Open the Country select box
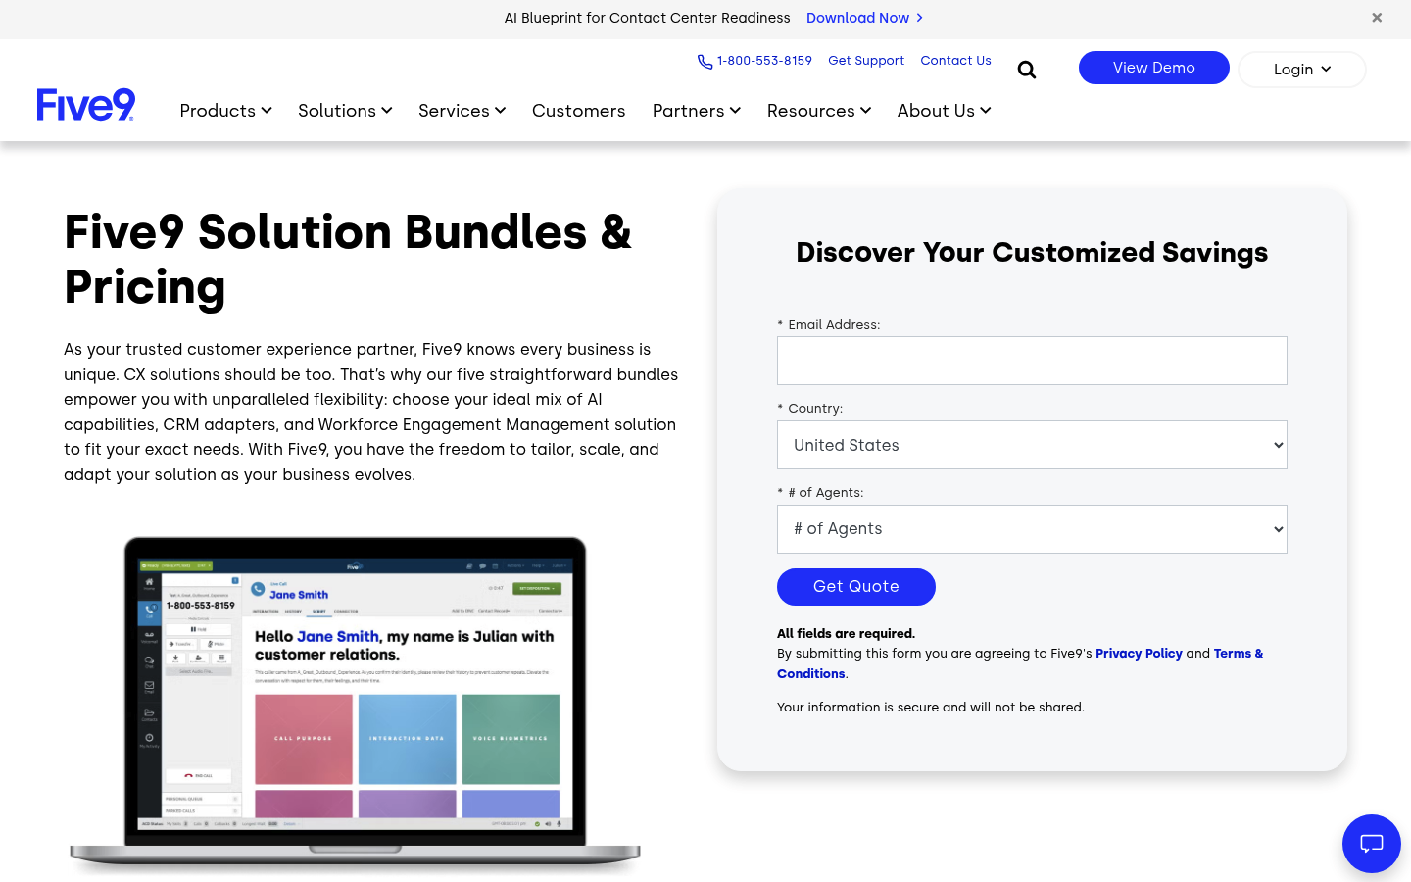1411x882 pixels. 1032,445
